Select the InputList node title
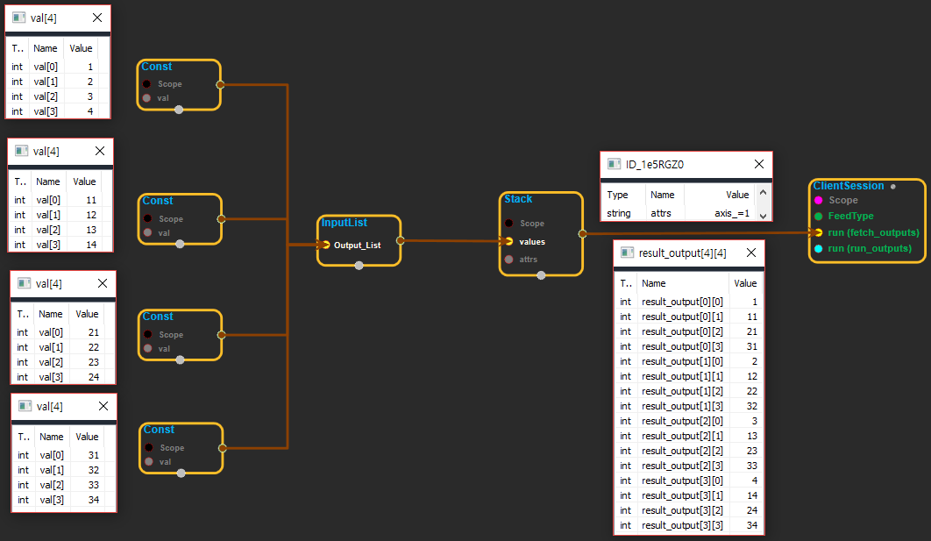The height and width of the screenshot is (541, 931). [345, 224]
